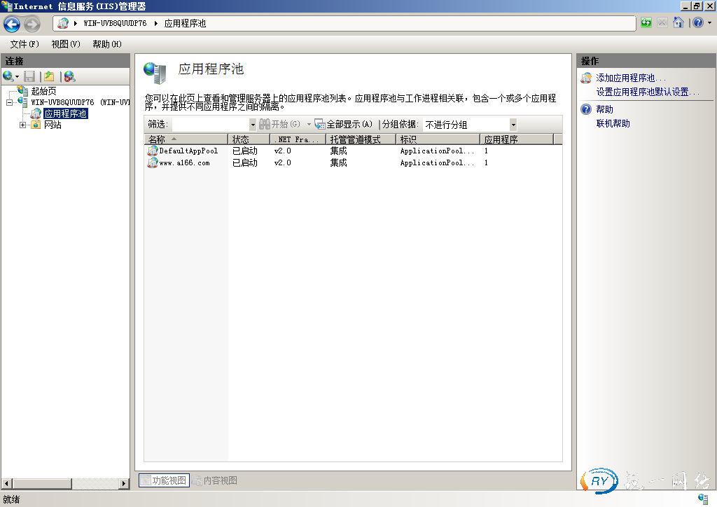This screenshot has width=717, height=507.
Task: Open the 分组依据 grouping dropdown
Action: point(513,125)
